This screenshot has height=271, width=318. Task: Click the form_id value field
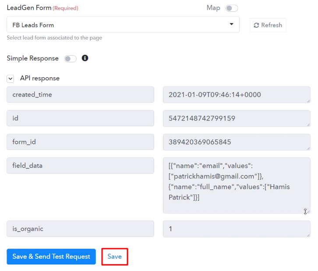point(236,142)
